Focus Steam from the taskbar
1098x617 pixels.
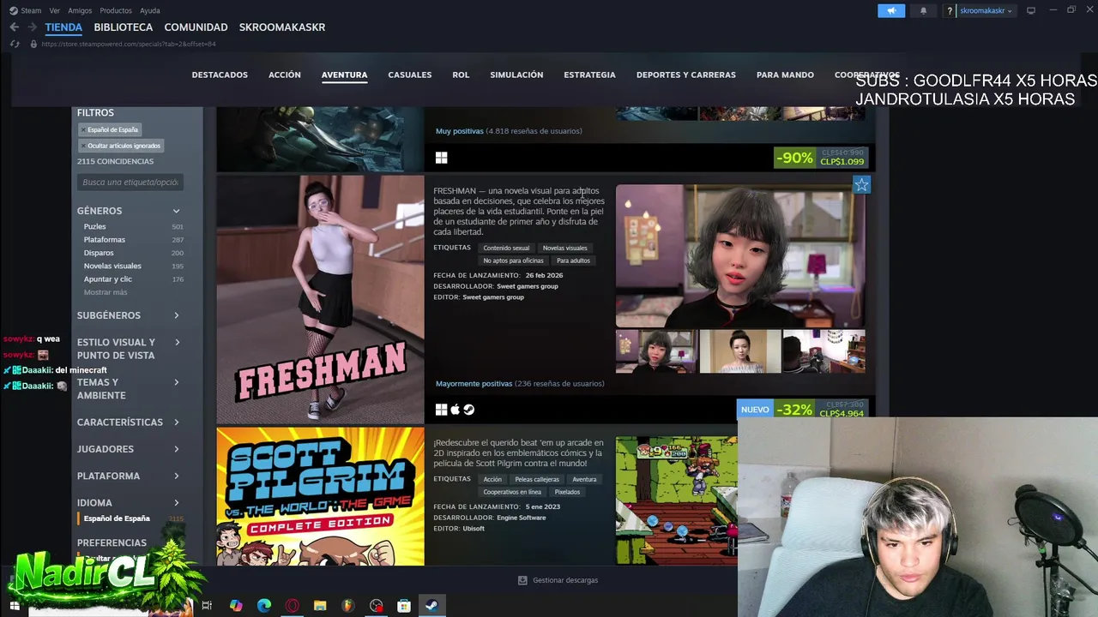click(x=432, y=606)
